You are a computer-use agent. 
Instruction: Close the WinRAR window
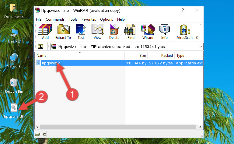[x=197, y=10]
